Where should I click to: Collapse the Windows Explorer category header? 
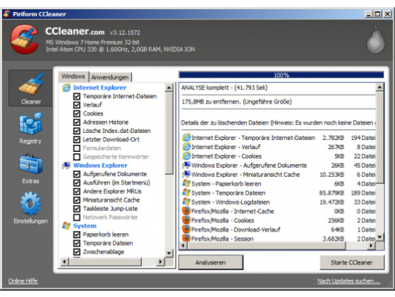click(100, 166)
